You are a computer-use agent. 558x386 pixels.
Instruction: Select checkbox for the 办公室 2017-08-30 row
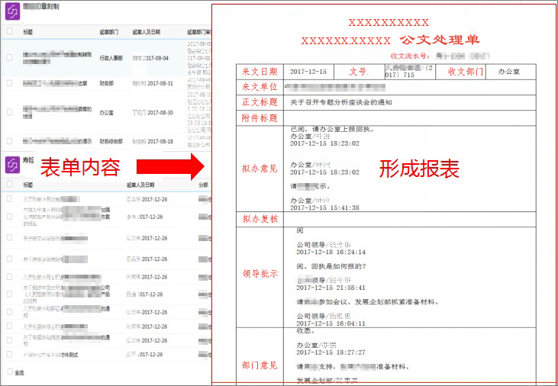[9, 112]
